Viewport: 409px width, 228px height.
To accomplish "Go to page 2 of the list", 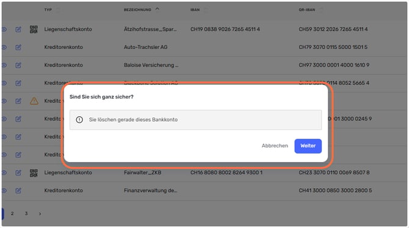I will (12, 213).
